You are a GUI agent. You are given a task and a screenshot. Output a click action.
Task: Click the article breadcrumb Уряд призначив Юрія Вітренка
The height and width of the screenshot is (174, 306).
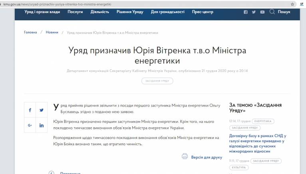[112, 33]
